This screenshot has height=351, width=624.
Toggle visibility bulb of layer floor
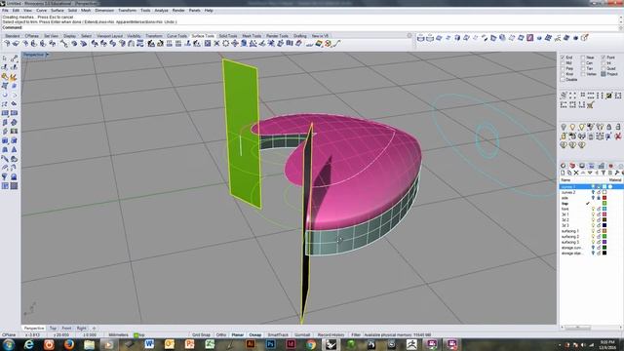tap(593, 209)
